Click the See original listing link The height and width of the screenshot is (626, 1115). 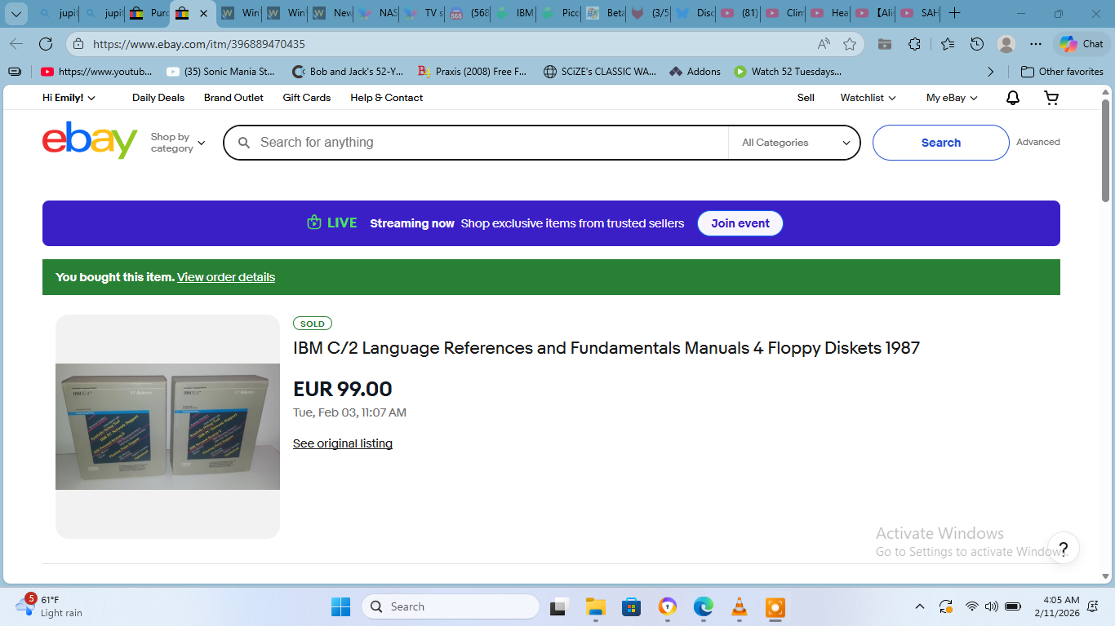[x=343, y=443]
